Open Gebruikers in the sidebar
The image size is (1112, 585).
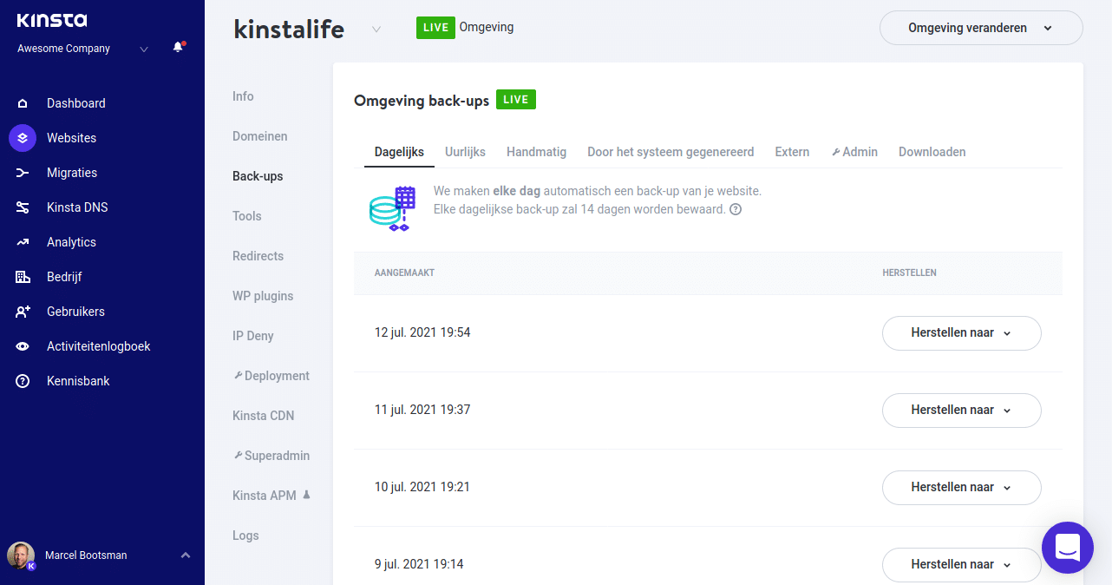75,312
